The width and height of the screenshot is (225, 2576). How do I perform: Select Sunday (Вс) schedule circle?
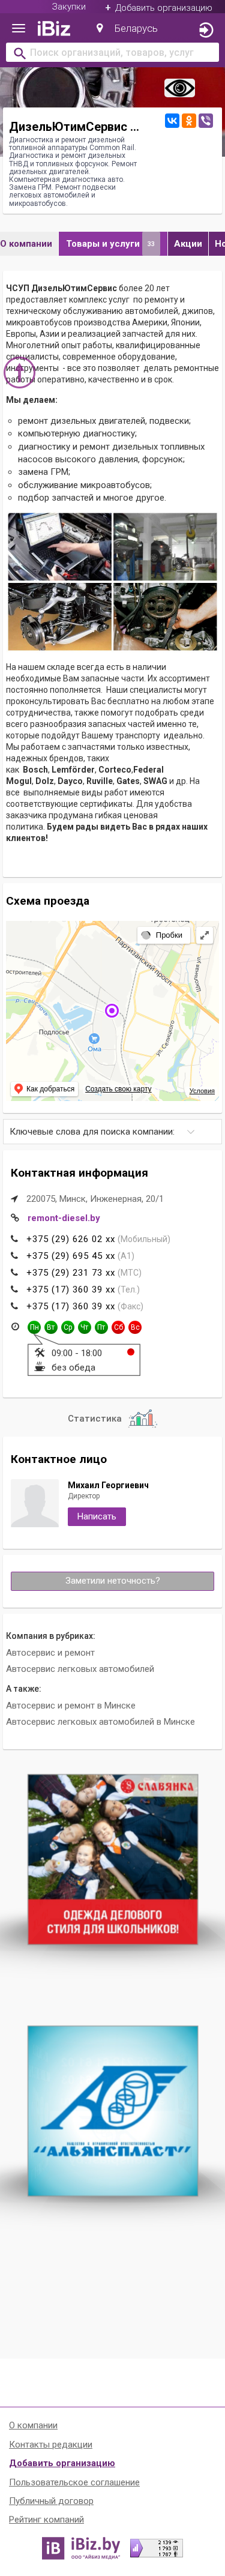click(135, 1327)
